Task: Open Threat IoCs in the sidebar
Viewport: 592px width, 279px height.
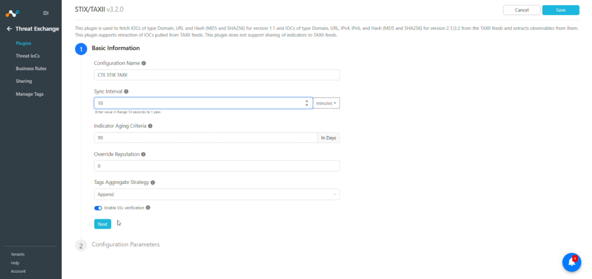Action: point(28,56)
